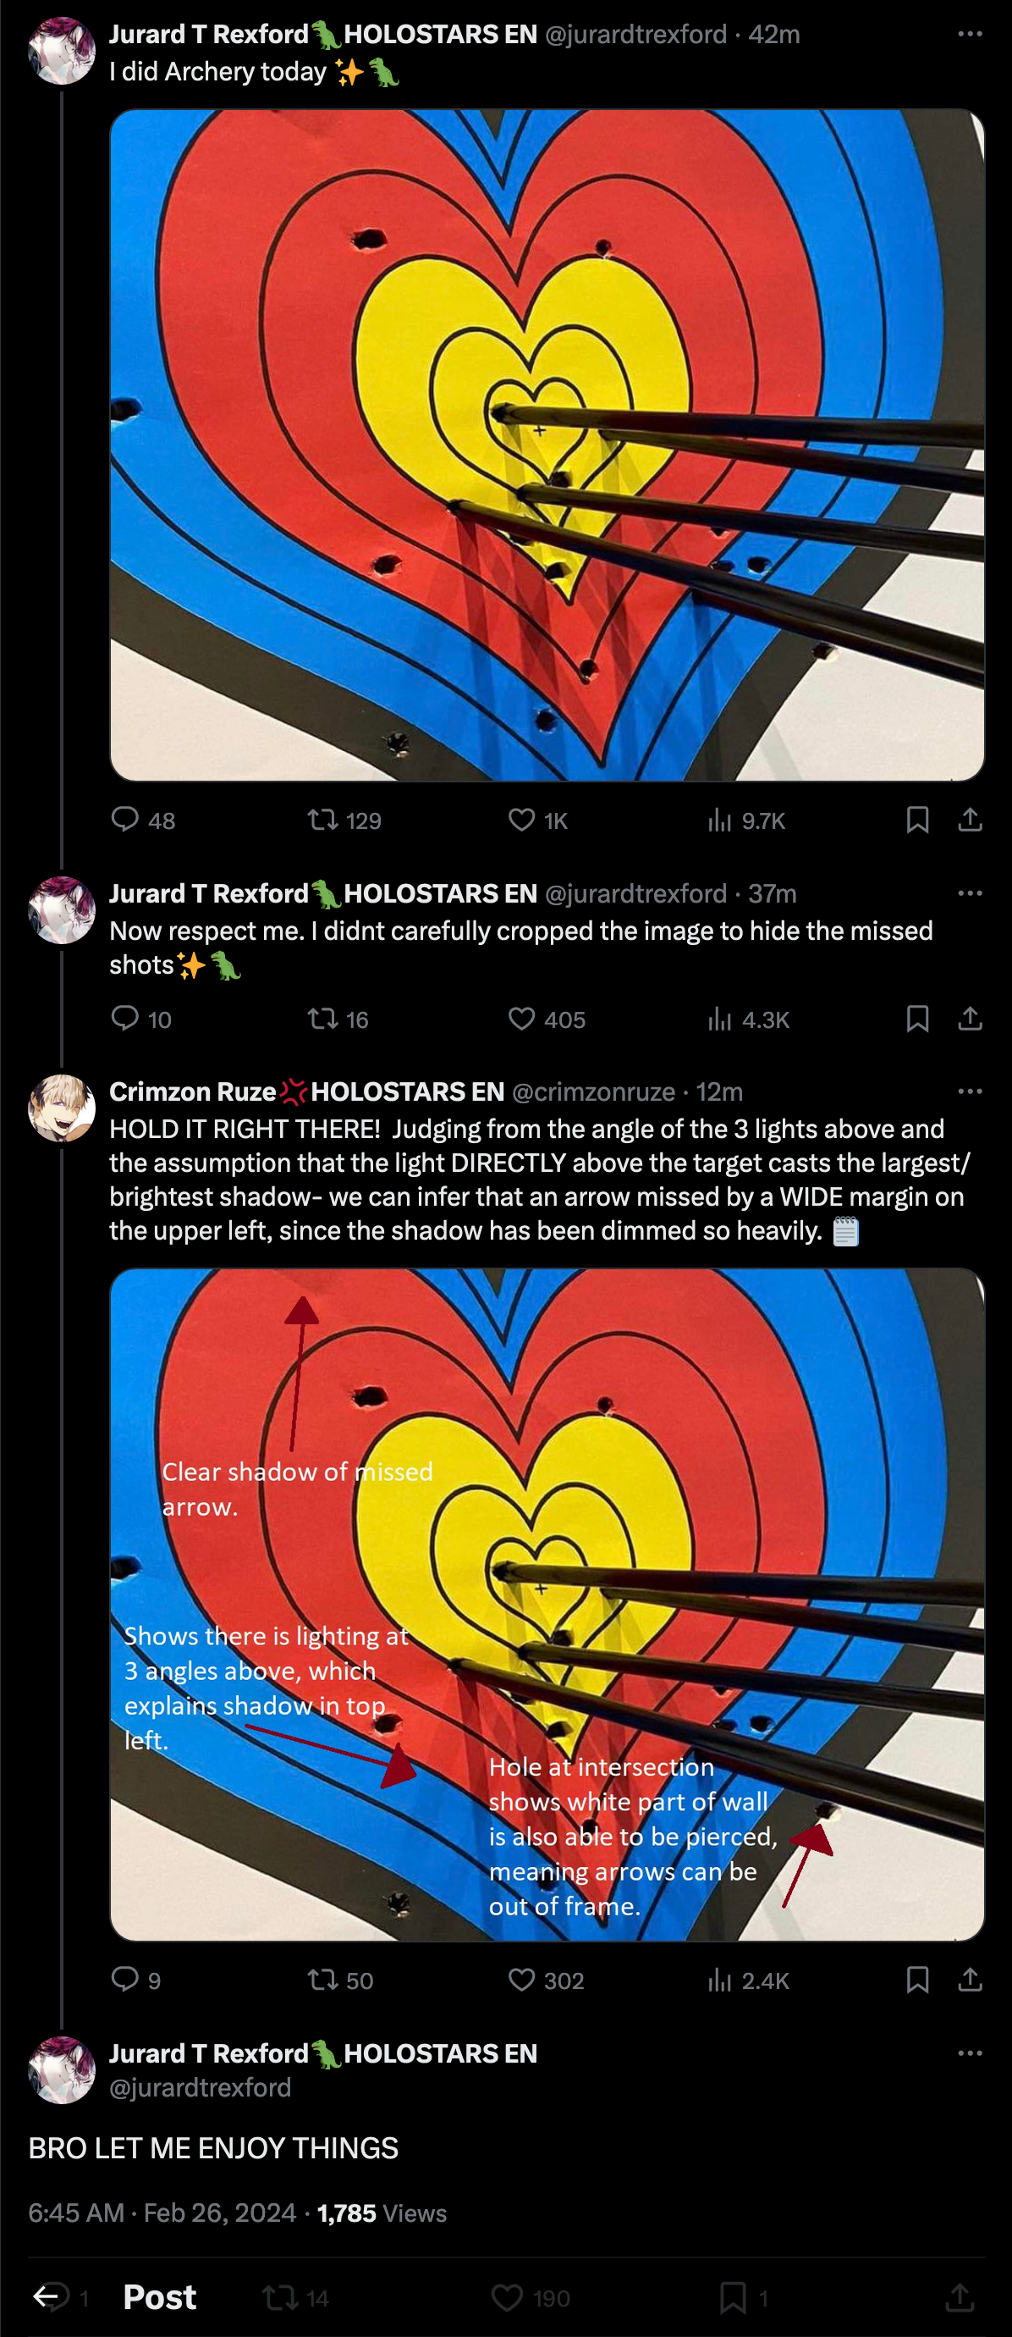Screen dimensions: 1012x2337
Task: Reply to the "Now respect me" tweet
Action: 125,1018
